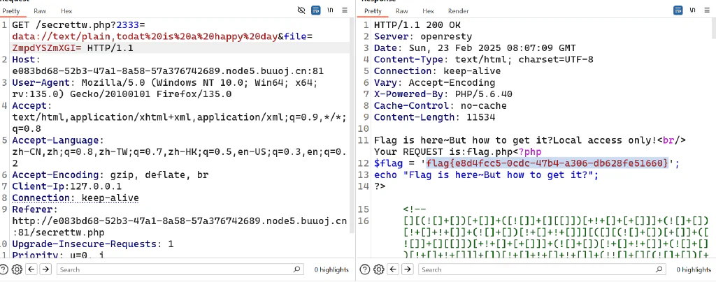Go to next Request search match arrow
Image resolution: width=716 pixels, height=282 pixels.
[x=45, y=269]
